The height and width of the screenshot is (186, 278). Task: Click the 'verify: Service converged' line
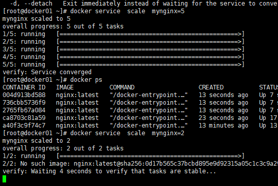click(47, 72)
